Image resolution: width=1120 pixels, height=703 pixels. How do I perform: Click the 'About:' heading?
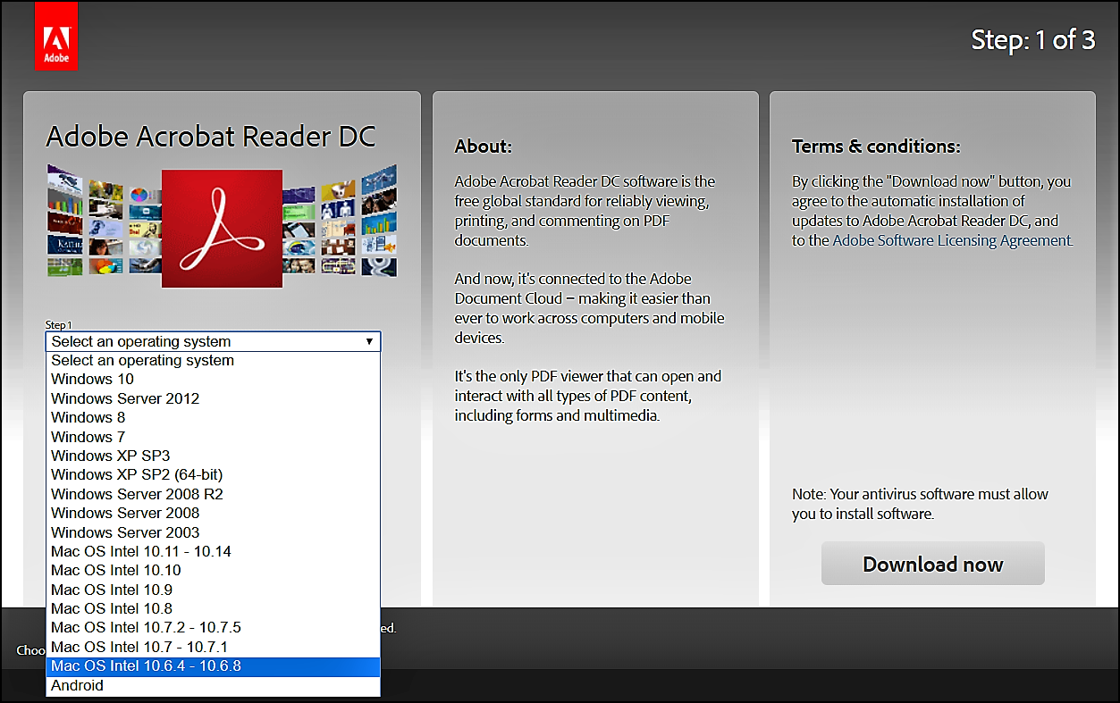coord(484,146)
